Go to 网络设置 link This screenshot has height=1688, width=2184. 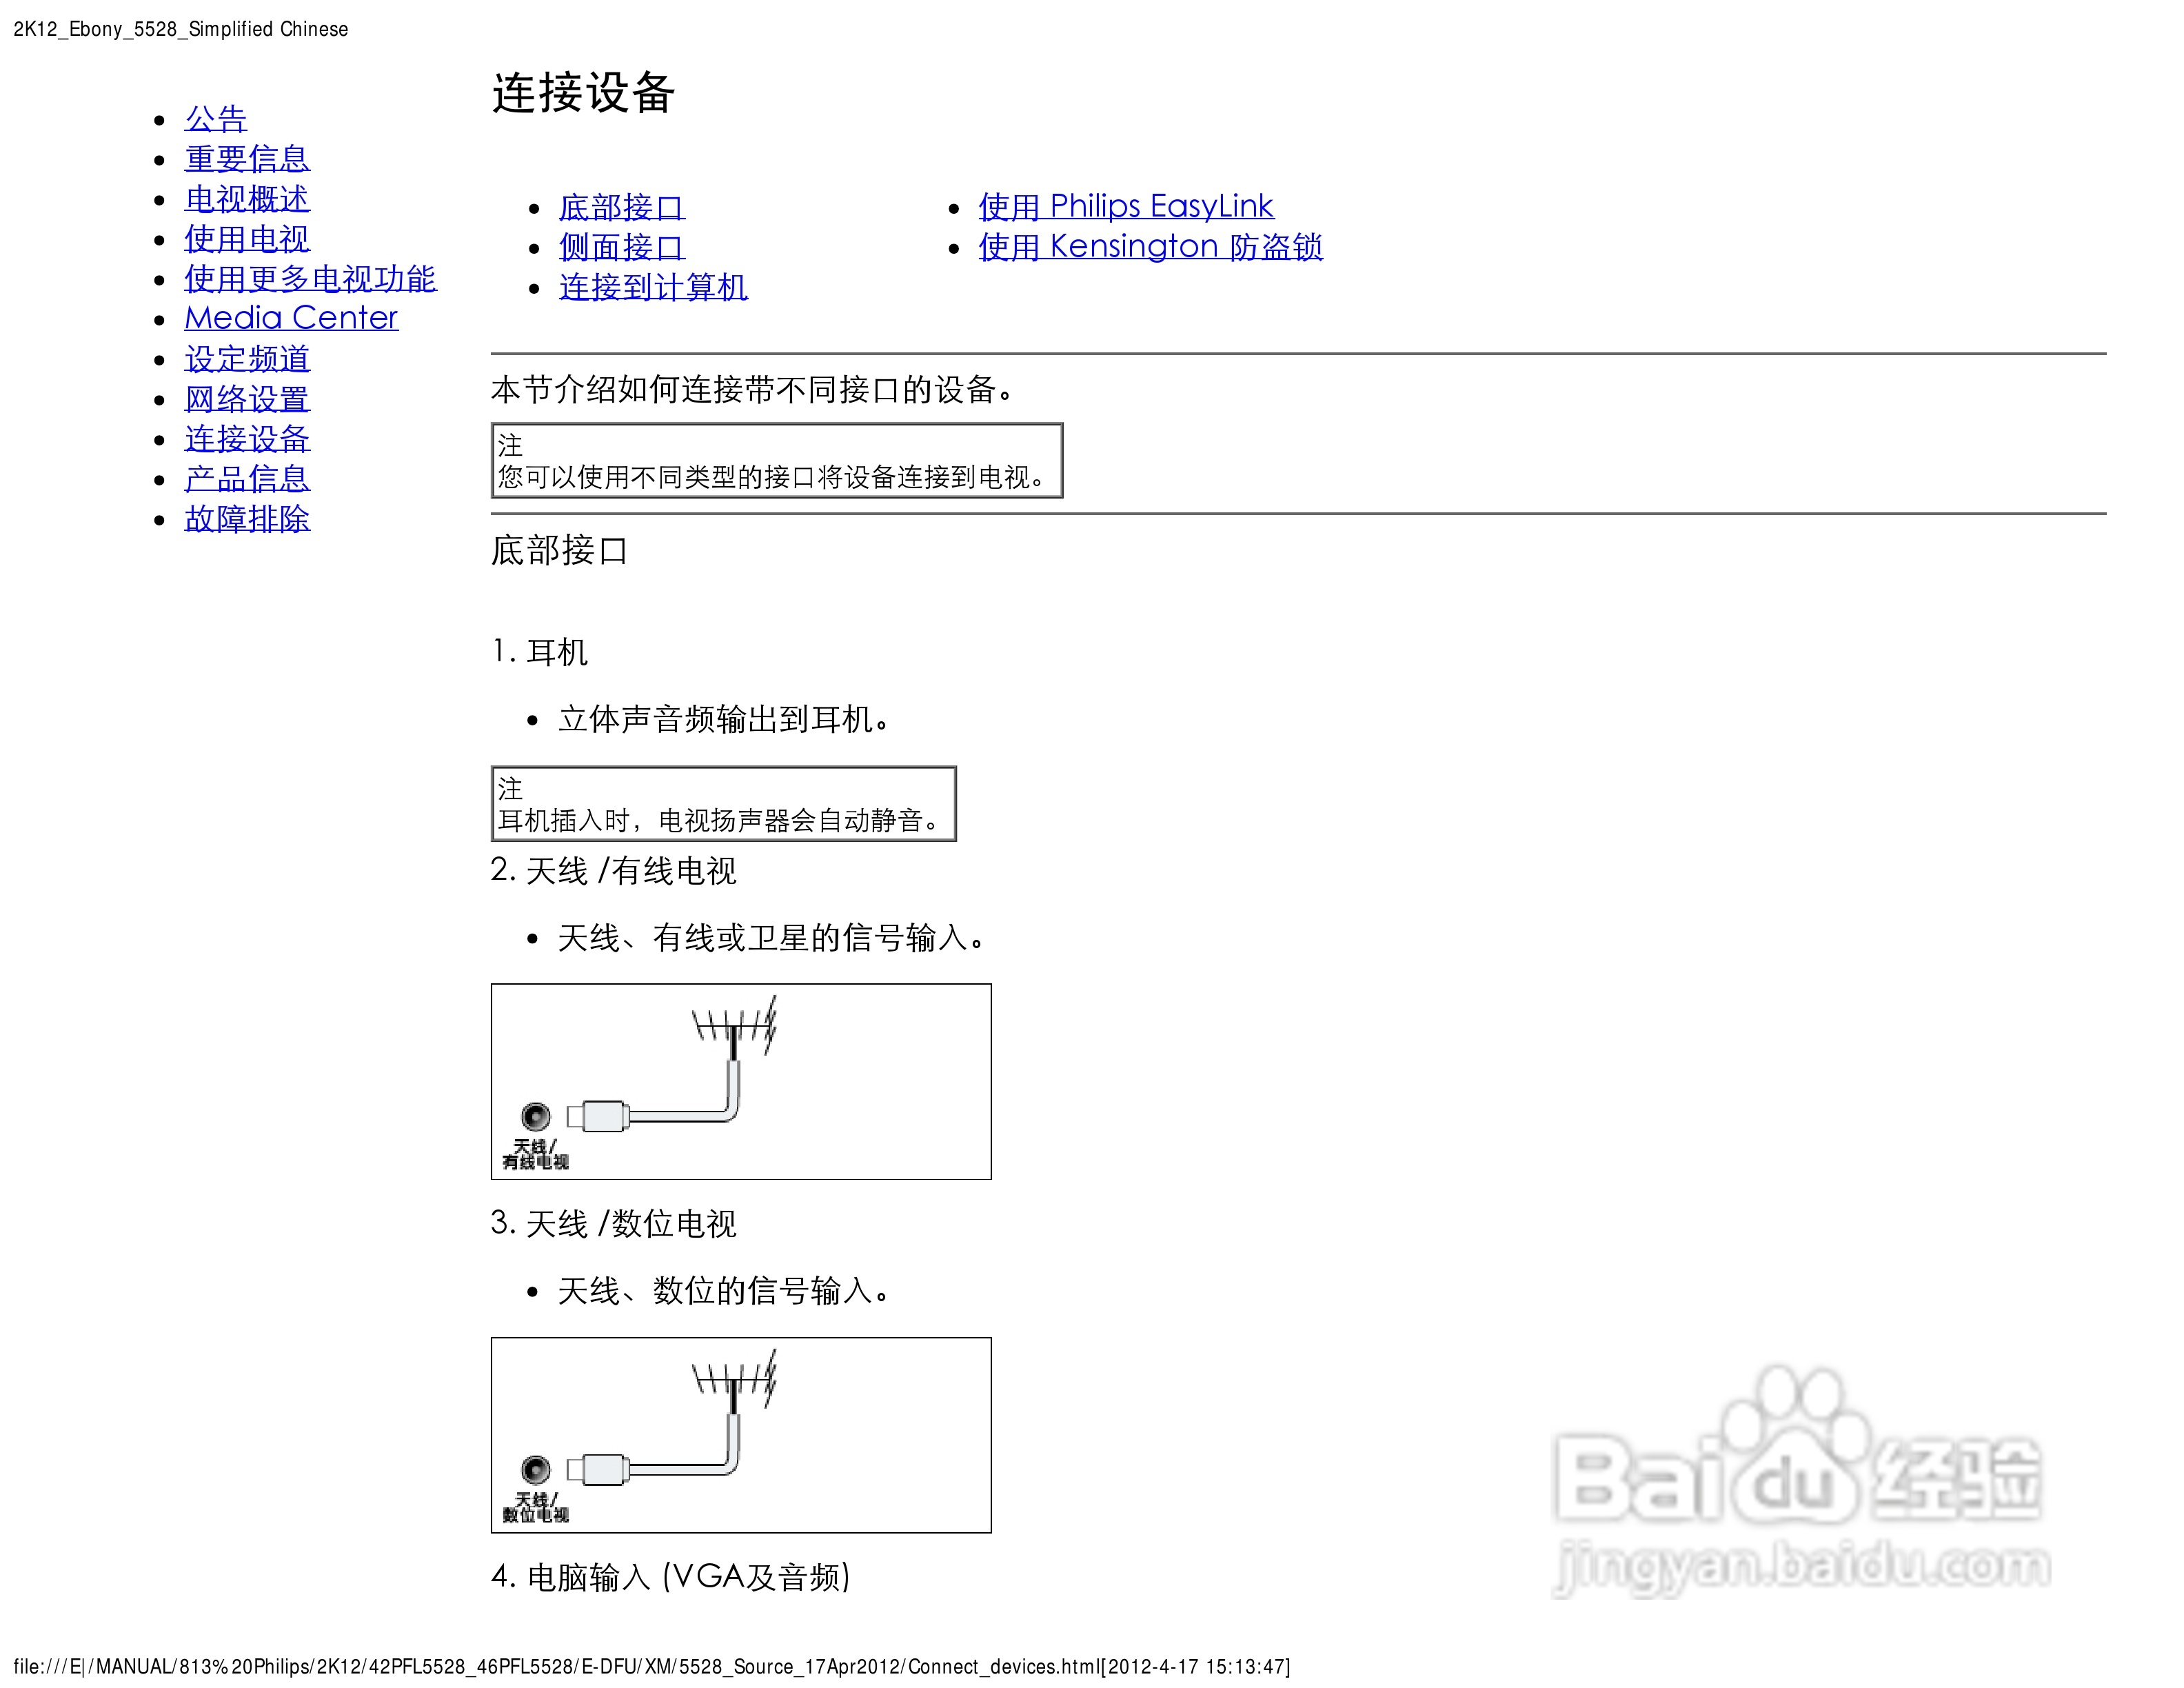pyautogui.click(x=247, y=399)
